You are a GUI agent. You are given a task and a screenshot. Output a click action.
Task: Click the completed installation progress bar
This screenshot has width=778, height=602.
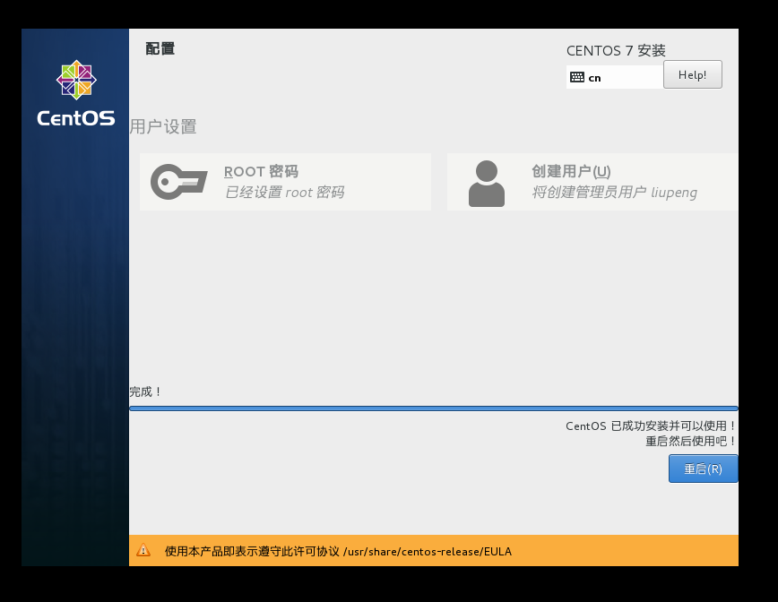434,408
